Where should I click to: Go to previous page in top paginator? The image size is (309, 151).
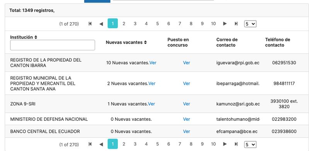[x=101, y=24]
